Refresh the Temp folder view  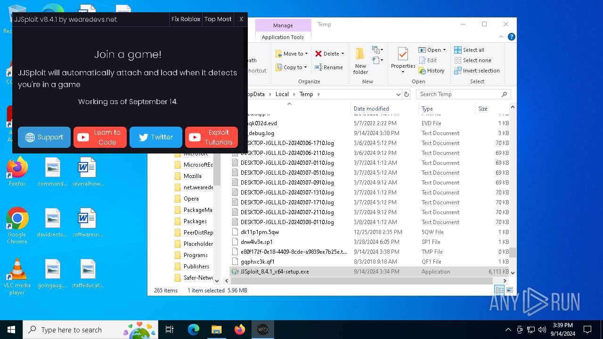(407, 94)
